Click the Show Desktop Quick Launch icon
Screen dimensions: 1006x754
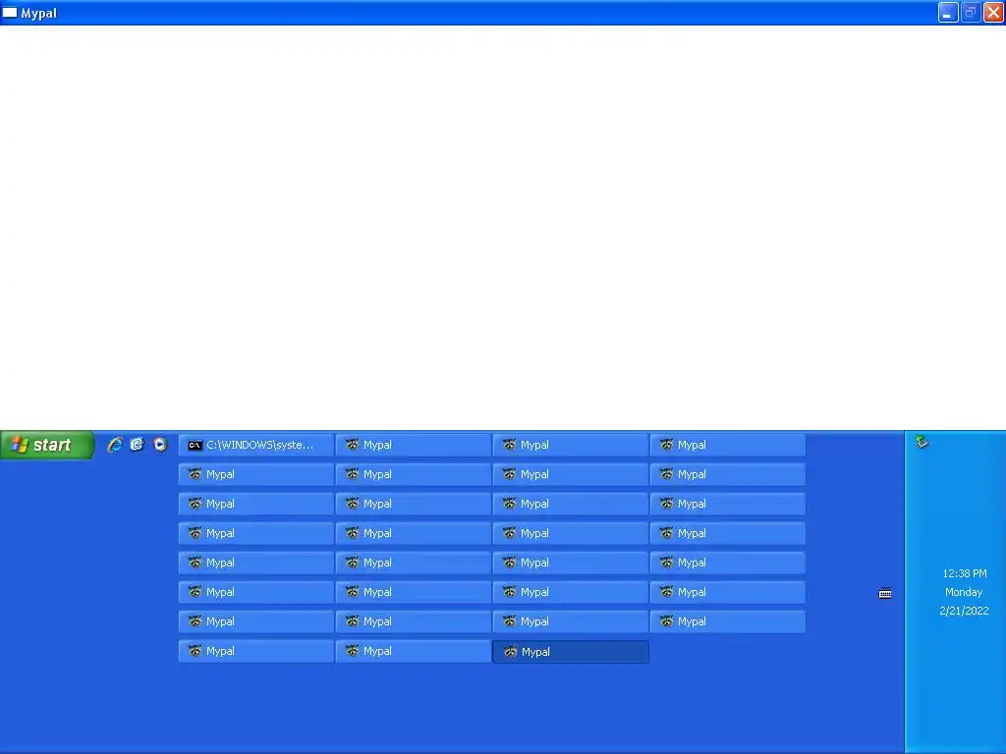pos(138,445)
